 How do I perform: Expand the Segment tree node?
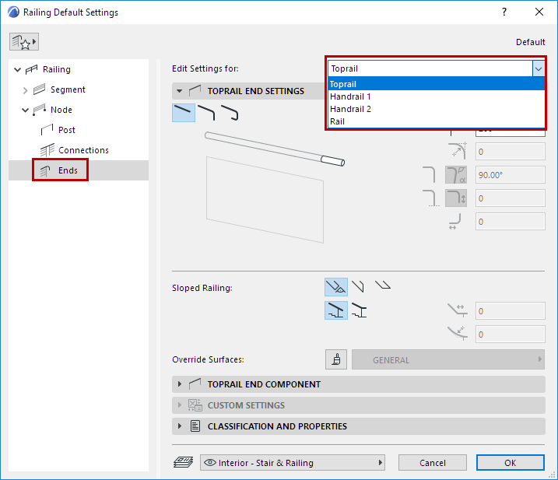(x=25, y=90)
